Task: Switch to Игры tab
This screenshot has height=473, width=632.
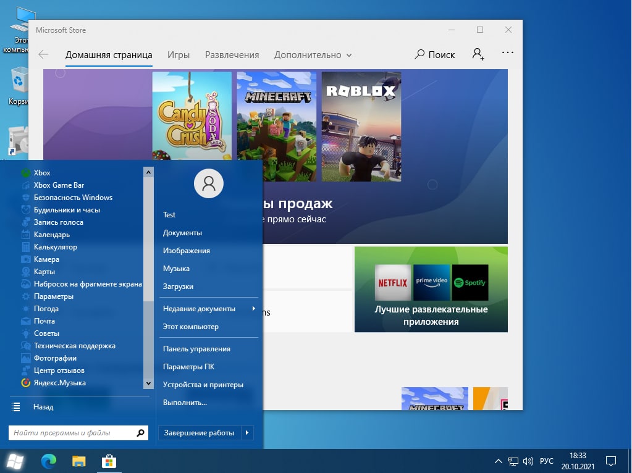Action: [179, 55]
